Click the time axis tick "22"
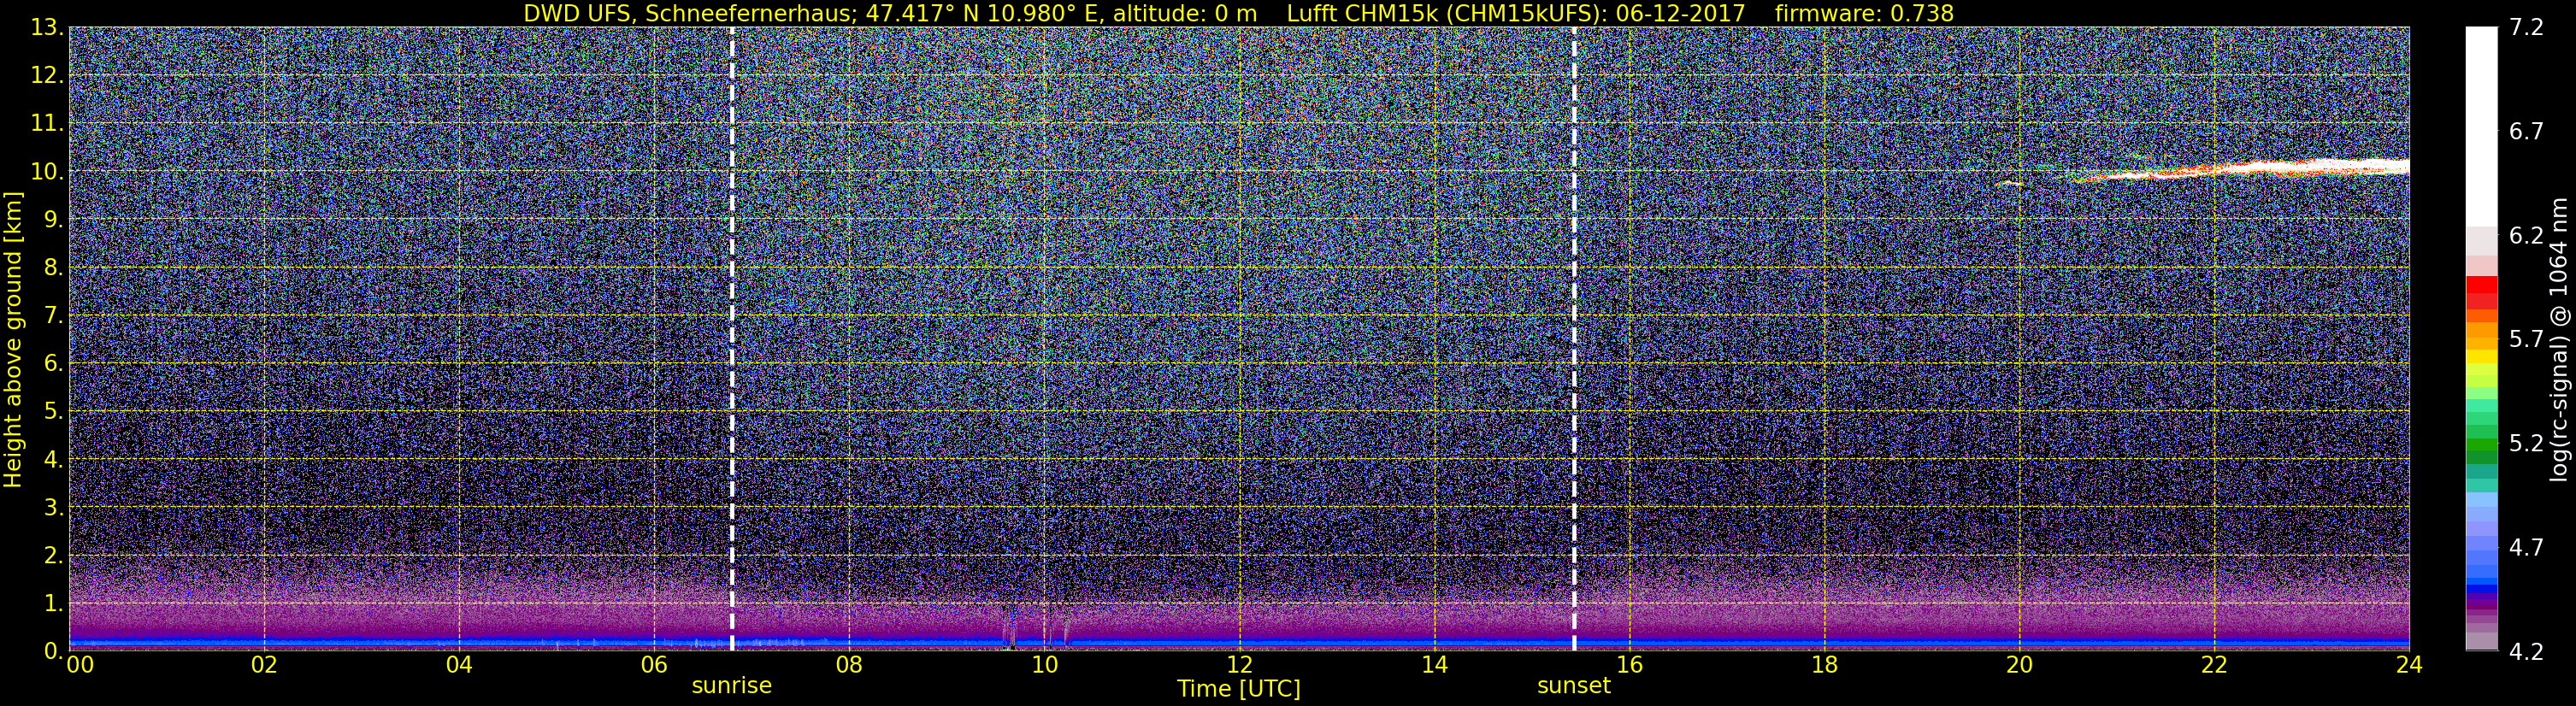 click(x=2214, y=665)
